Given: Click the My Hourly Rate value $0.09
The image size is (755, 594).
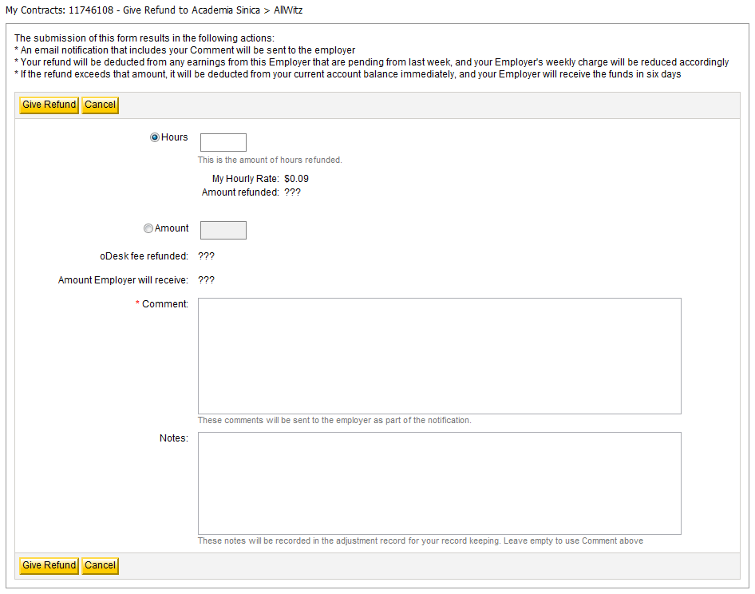Looking at the screenshot, I should (x=296, y=179).
